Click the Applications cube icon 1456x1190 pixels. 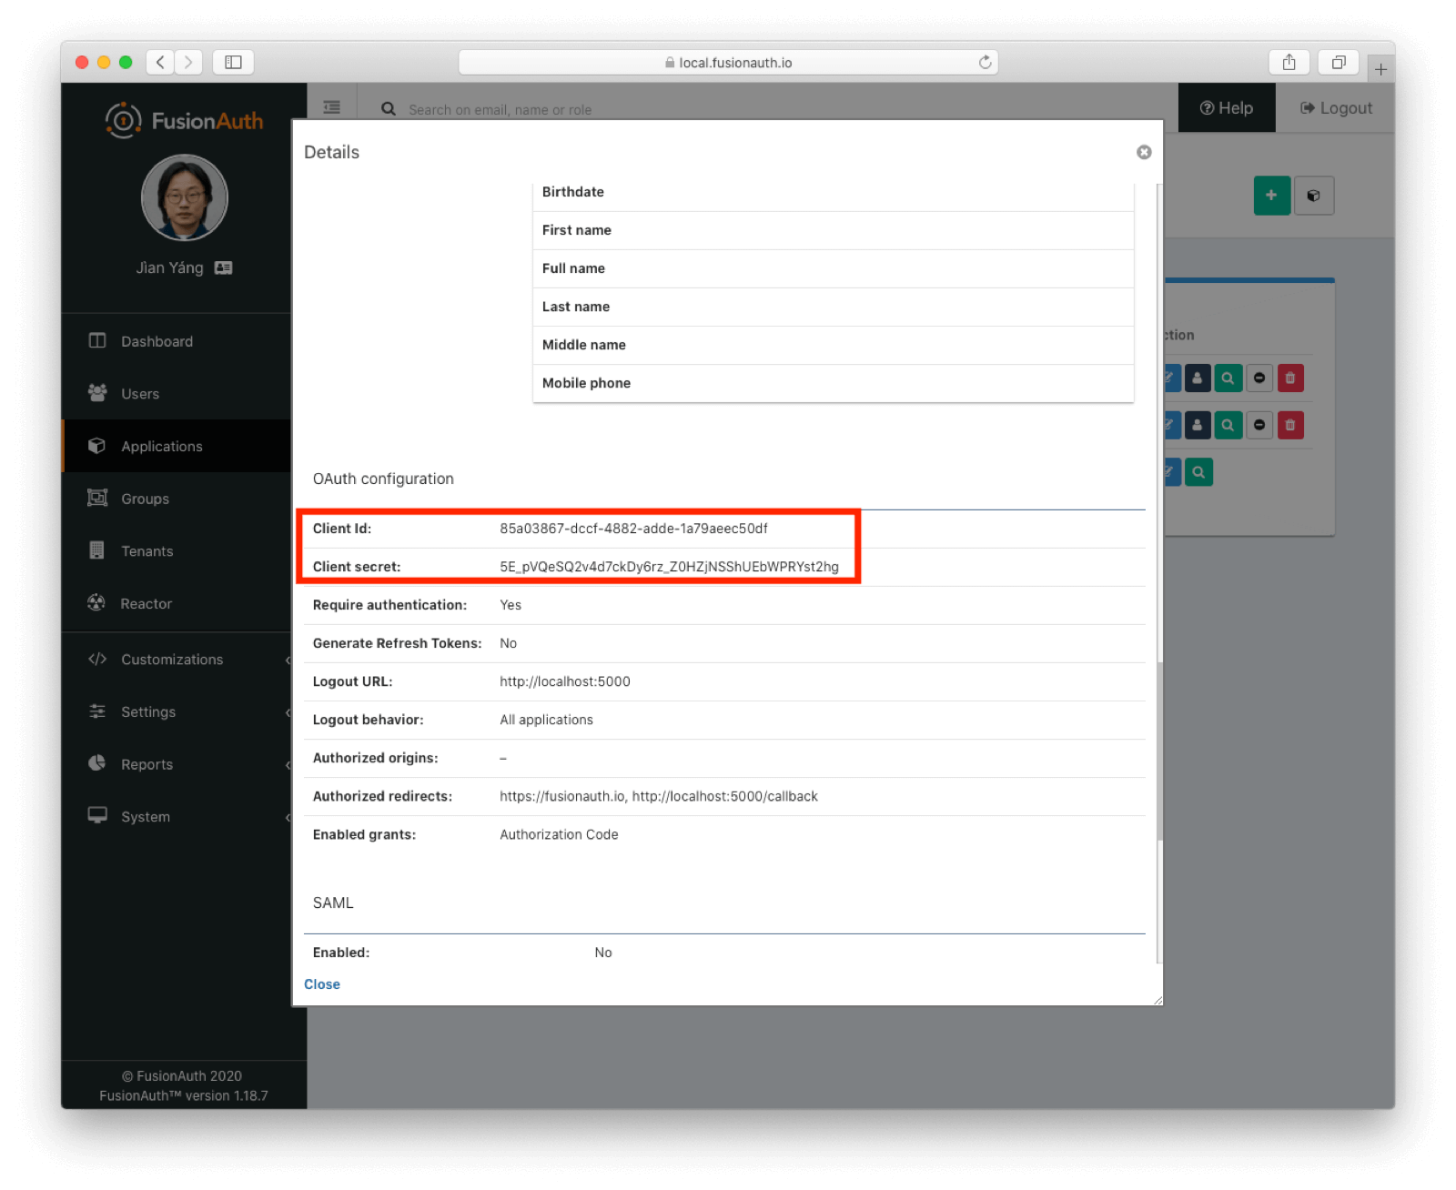click(x=97, y=445)
